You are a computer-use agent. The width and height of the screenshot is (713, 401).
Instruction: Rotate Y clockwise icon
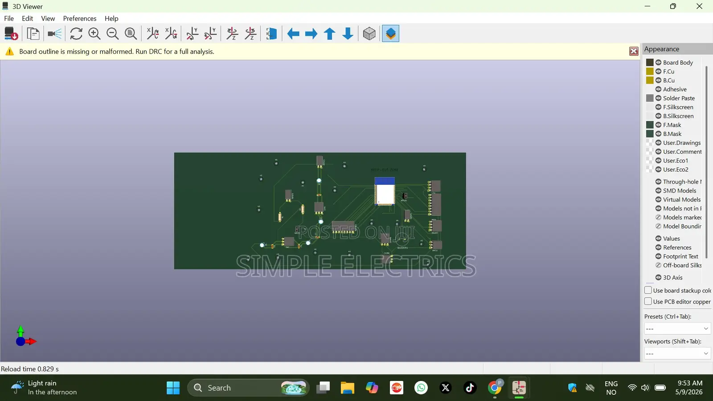click(x=193, y=34)
